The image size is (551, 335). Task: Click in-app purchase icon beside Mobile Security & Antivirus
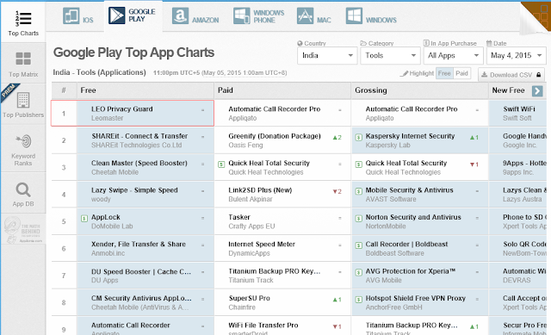[x=358, y=191]
